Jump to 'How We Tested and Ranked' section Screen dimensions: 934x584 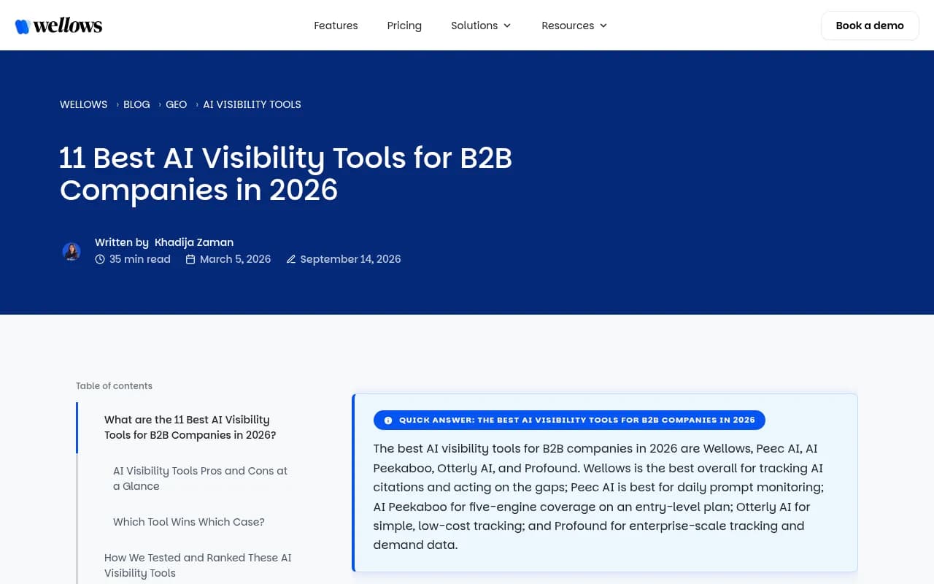[198, 566]
